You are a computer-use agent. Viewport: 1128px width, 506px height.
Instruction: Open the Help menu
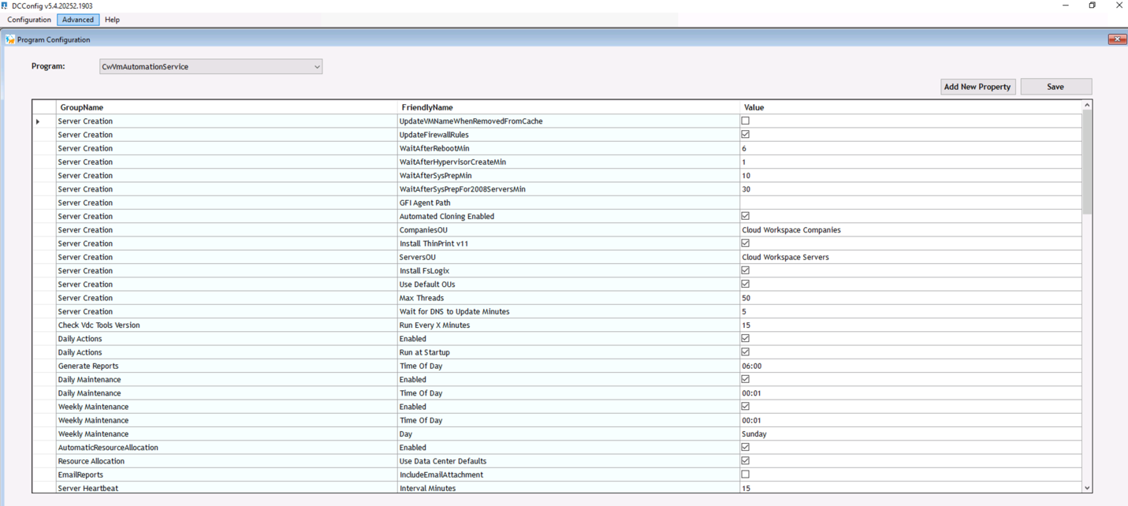click(x=112, y=20)
